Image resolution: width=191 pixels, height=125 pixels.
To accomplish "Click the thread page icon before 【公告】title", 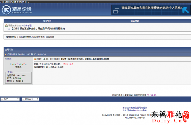I will [x=9, y=29].
